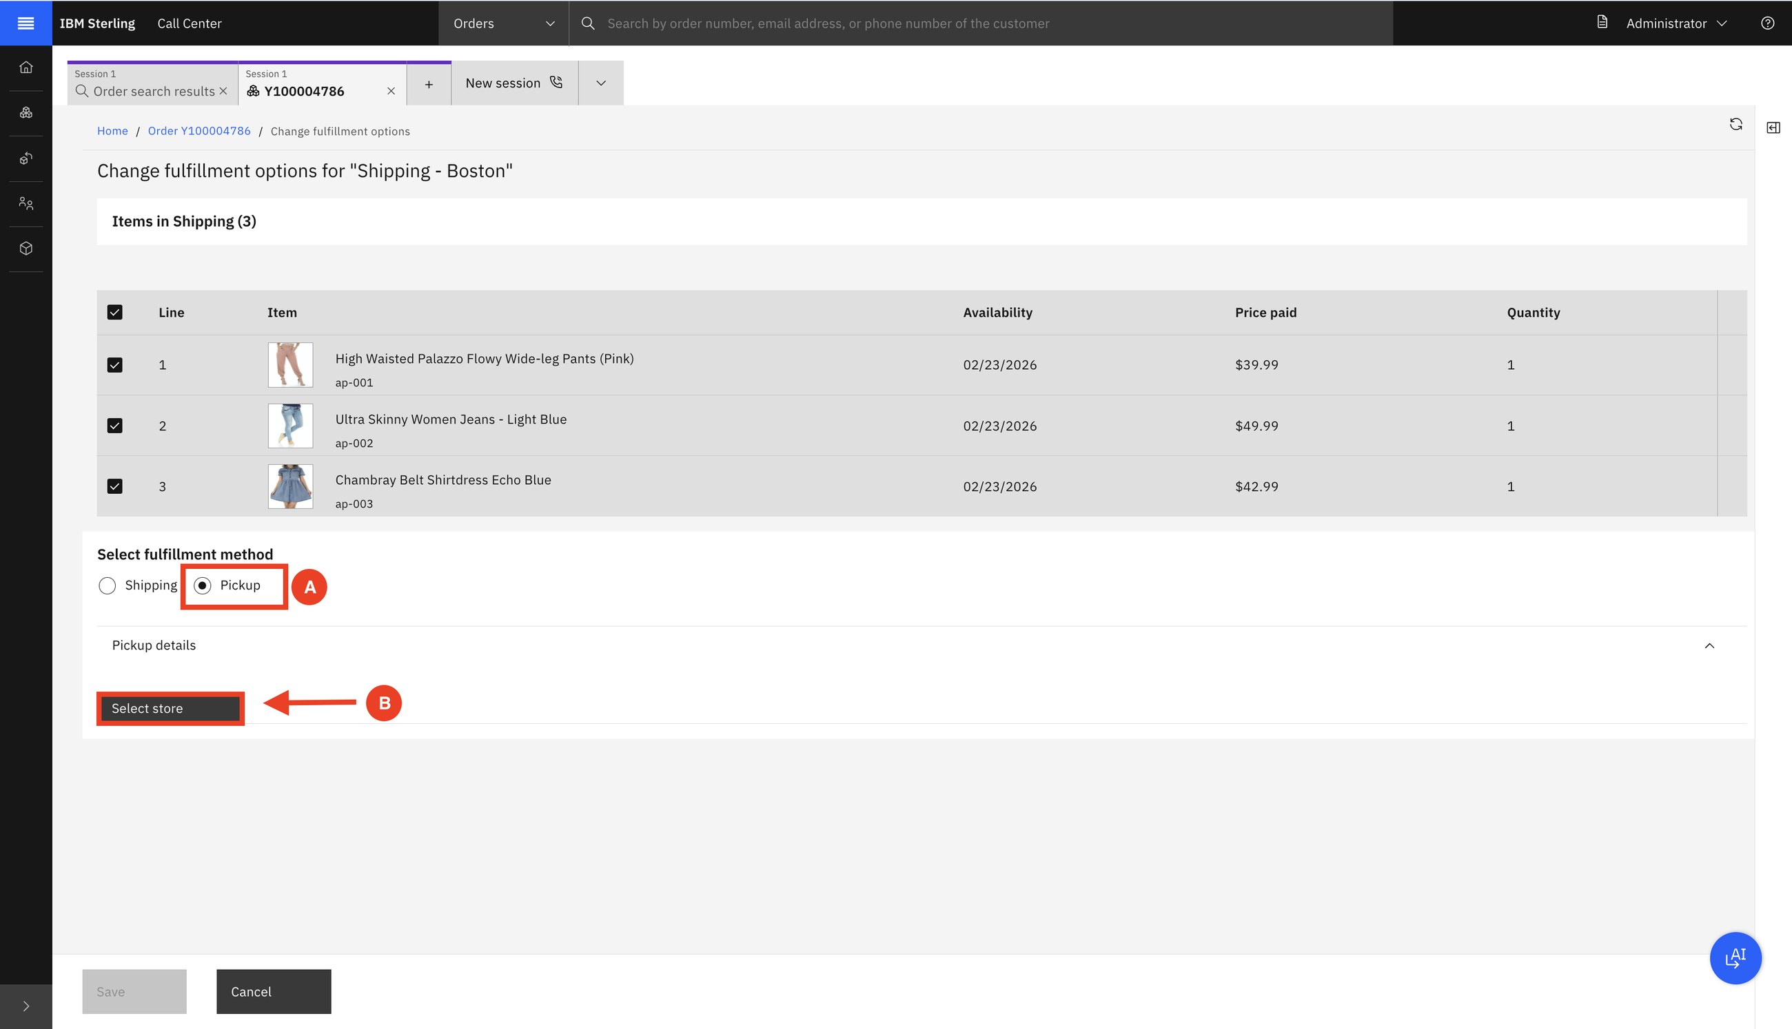Image resolution: width=1792 pixels, height=1029 pixels.
Task: Click the Availability column header
Action: point(997,313)
